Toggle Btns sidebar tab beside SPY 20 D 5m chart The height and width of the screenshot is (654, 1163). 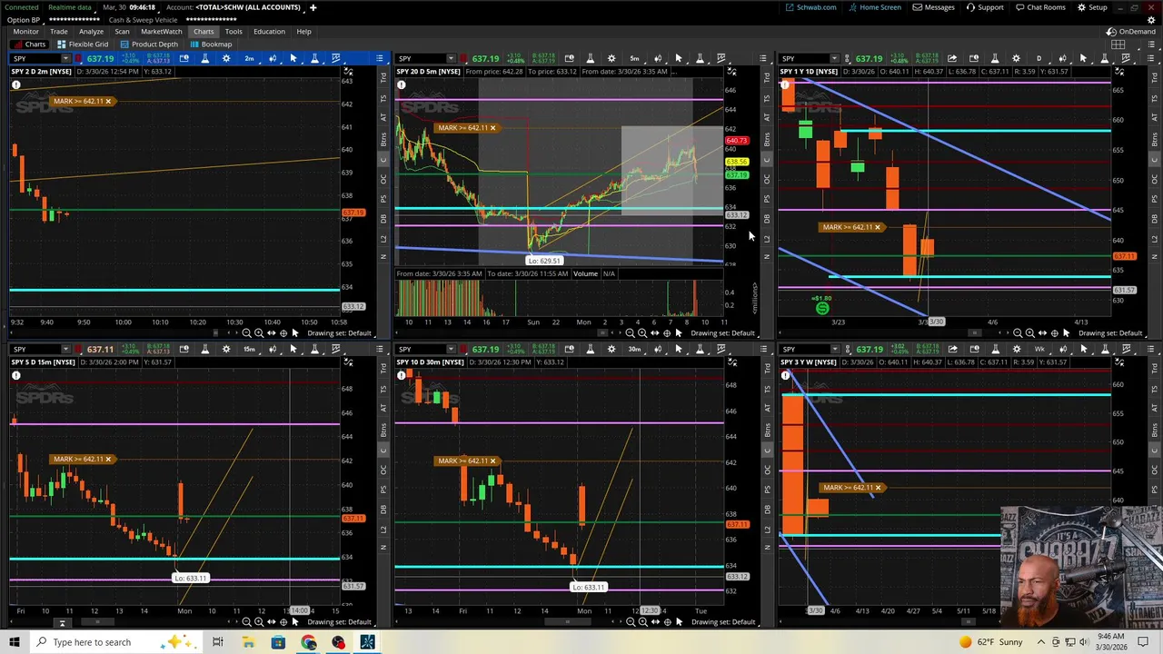(x=768, y=139)
